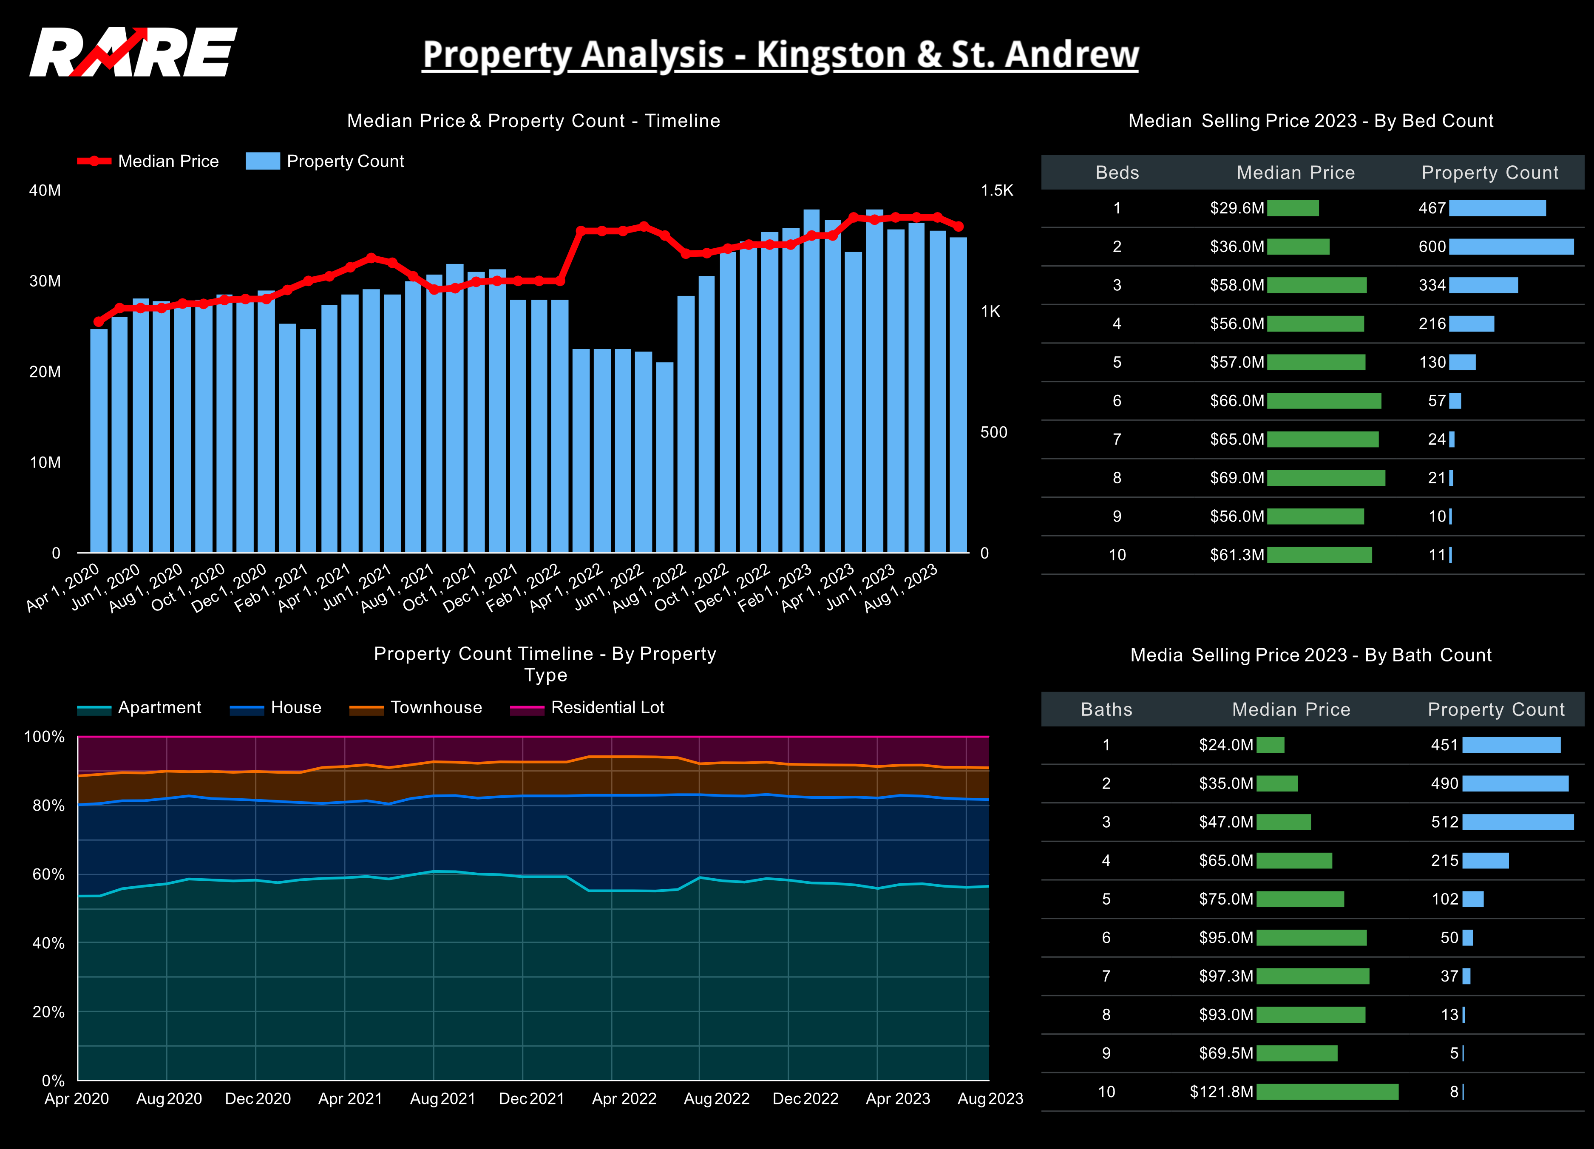Image resolution: width=1594 pixels, height=1149 pixels.
Task: Select the Apartment legend indicator
Action: pos(95,708)
